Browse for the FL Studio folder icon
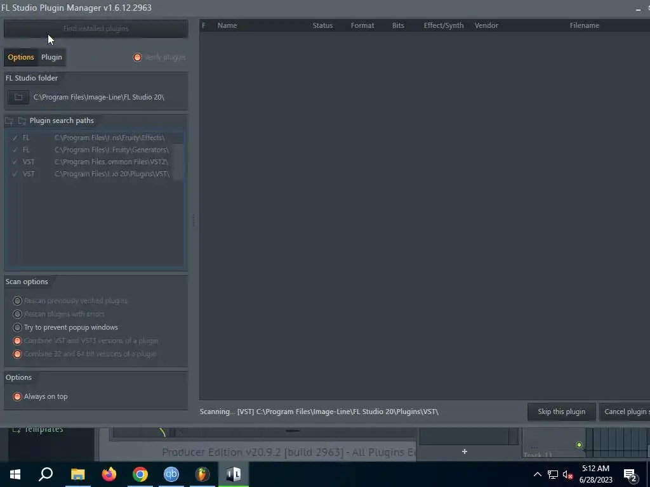650x487 pixels. [18, 97]
